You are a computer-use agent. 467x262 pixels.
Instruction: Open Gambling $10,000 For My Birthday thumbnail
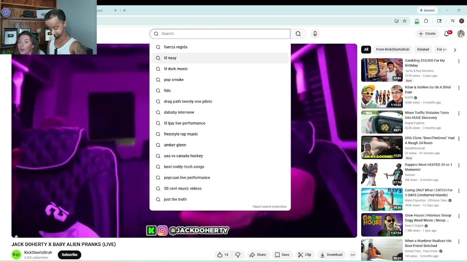pyautogui.click(x=382, y=70)
